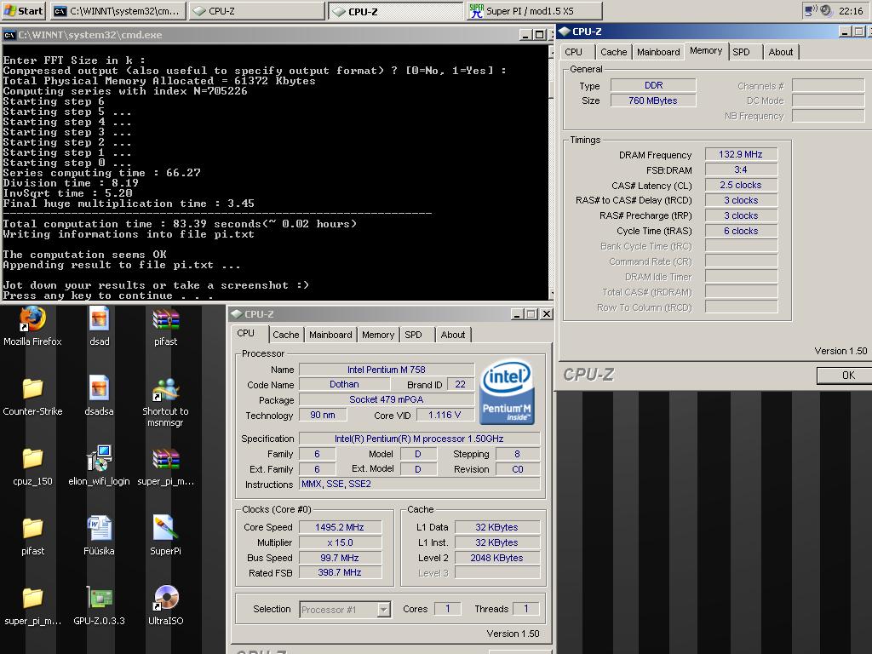
Task: Click the CAS# Latency value 2.5 clocks
Action: [x=740, y=185]
